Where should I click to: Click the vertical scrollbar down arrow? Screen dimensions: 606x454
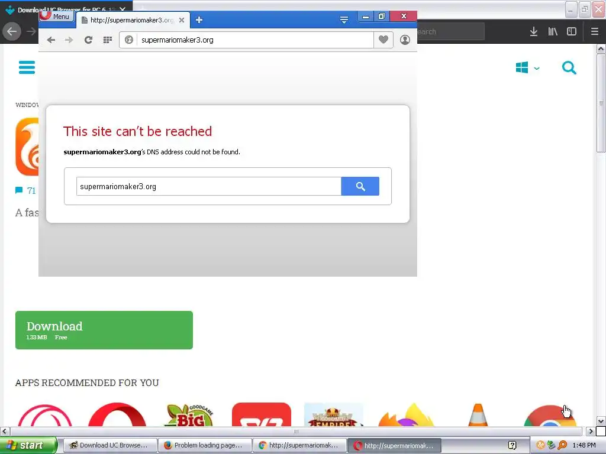601,421
